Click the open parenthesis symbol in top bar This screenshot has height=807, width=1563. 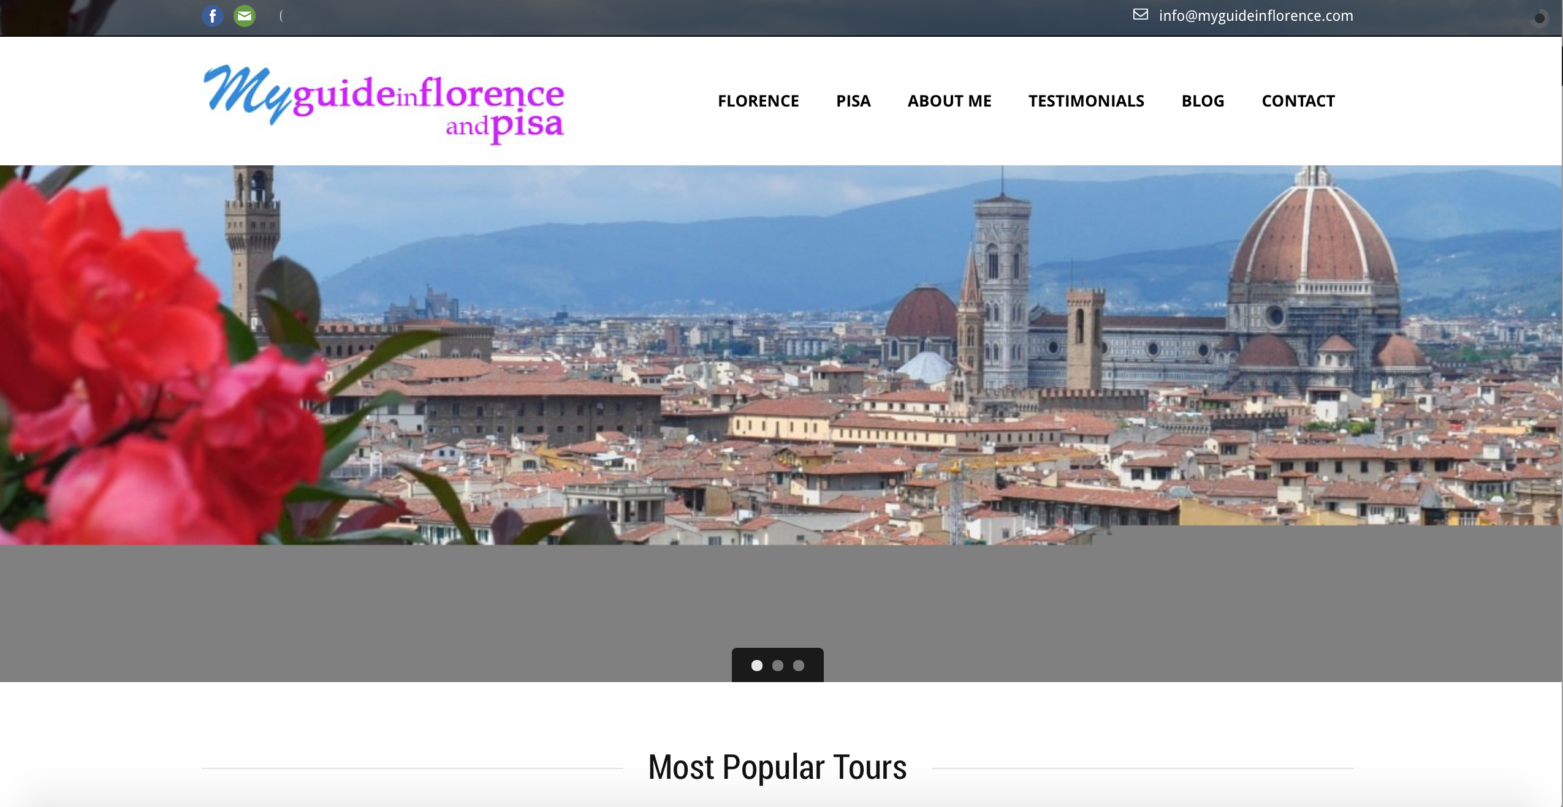pos(281,16)
